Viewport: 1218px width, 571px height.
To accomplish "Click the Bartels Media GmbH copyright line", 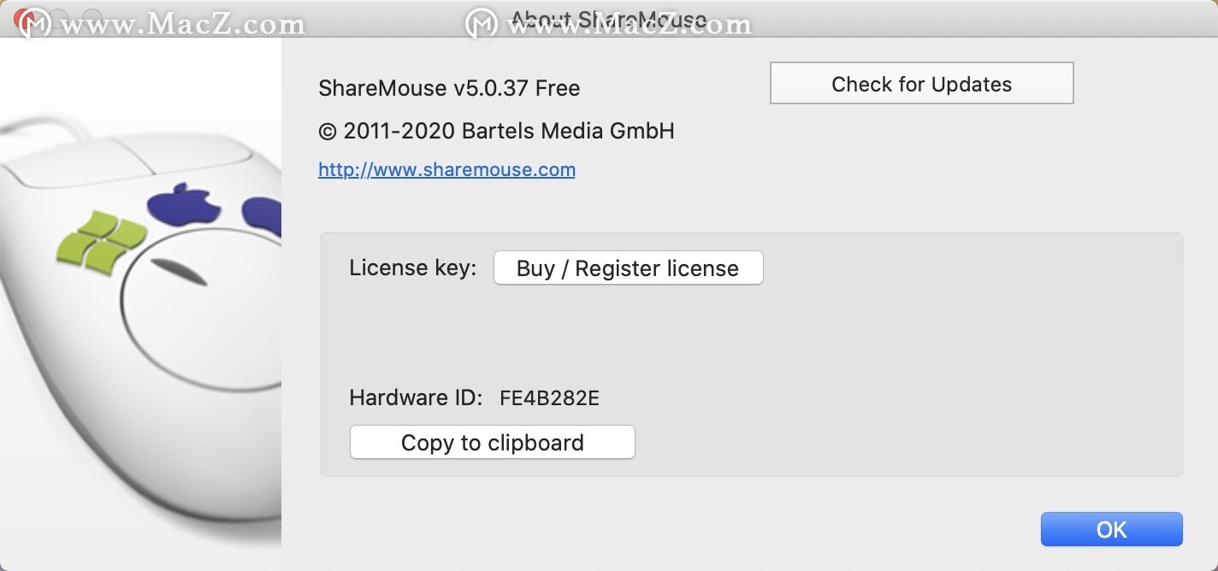I will (x=496, y=131).
